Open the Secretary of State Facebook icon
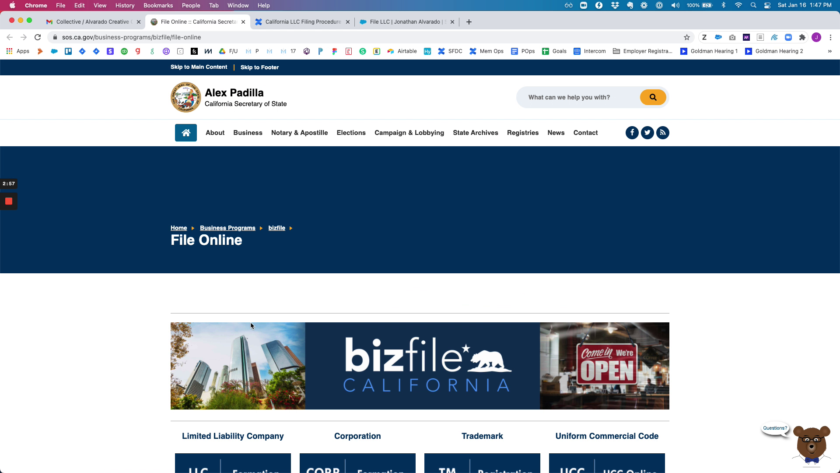Image resolution: width=840 pixels, height=473 pixels. pos(632,133)
